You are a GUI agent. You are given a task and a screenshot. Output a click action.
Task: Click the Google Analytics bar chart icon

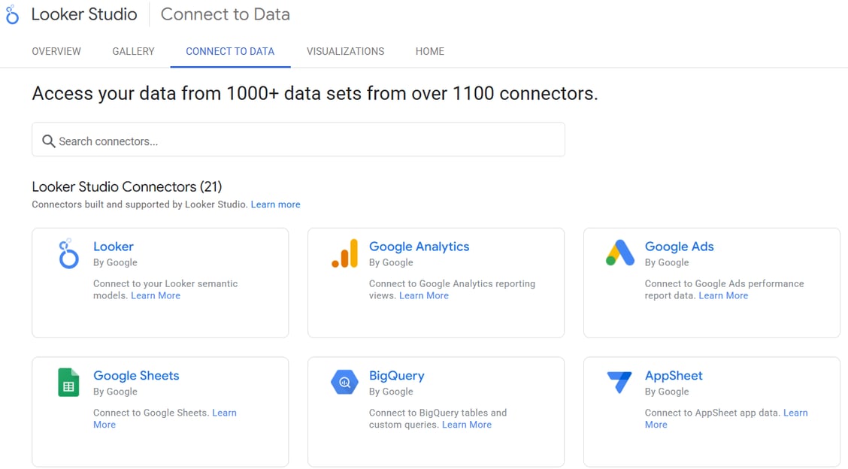point(344,253)
